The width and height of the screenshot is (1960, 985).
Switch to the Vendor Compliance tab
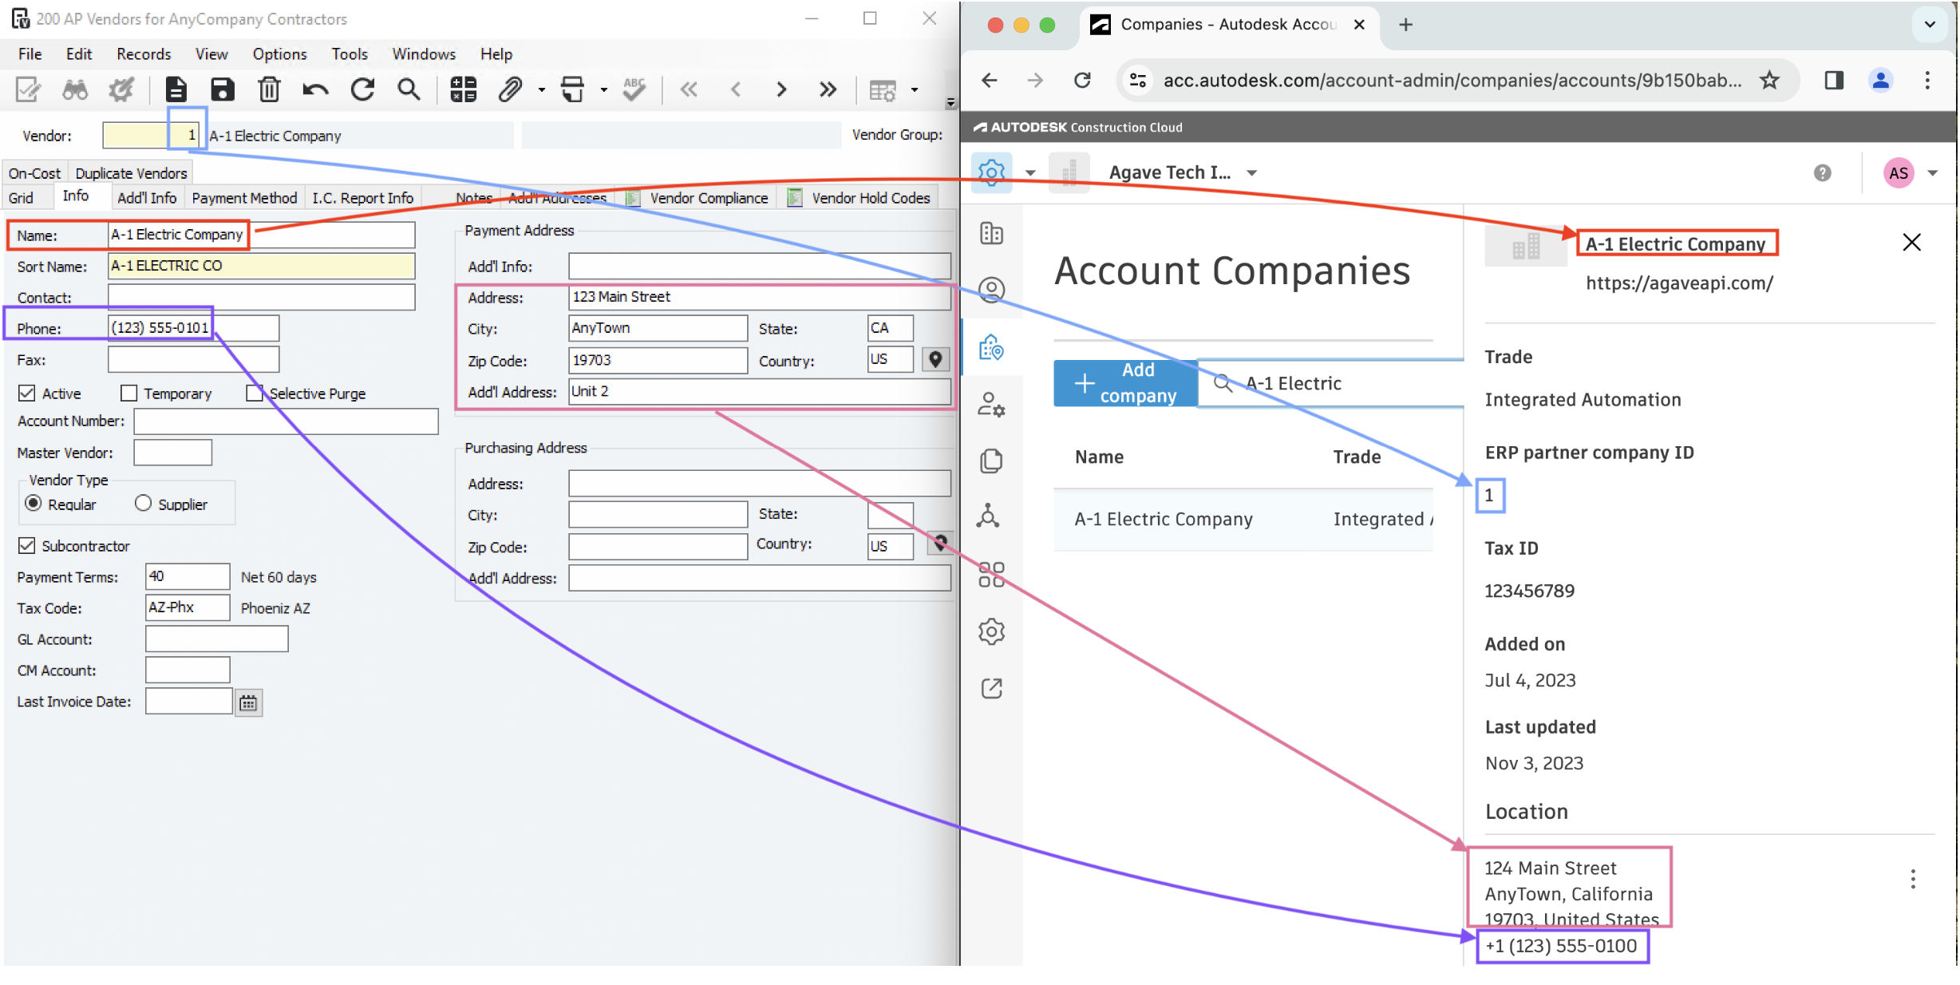(x=699, y=198)
